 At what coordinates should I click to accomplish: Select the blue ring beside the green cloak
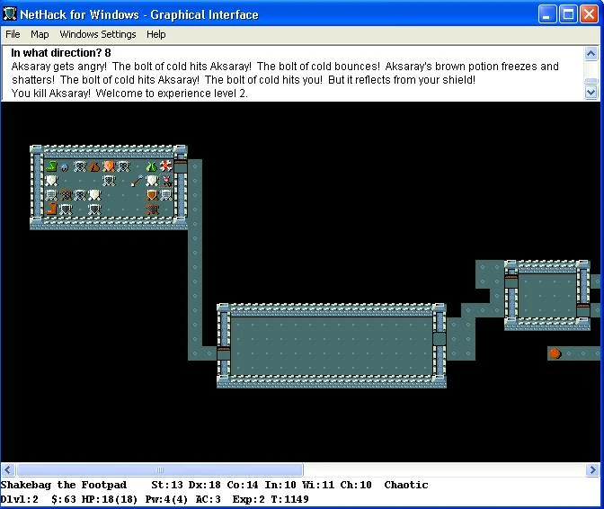click(65, 167)
